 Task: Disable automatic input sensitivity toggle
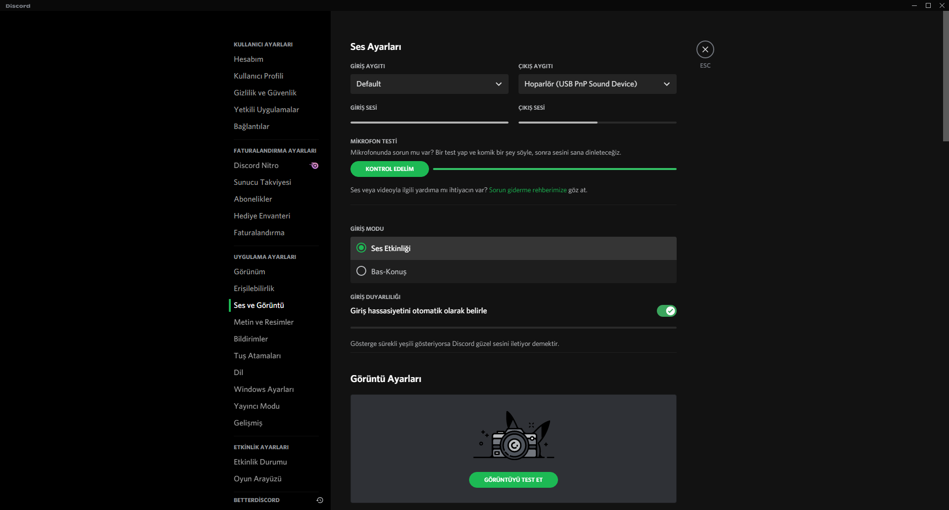pyautogui.click(x=666, y=311)
